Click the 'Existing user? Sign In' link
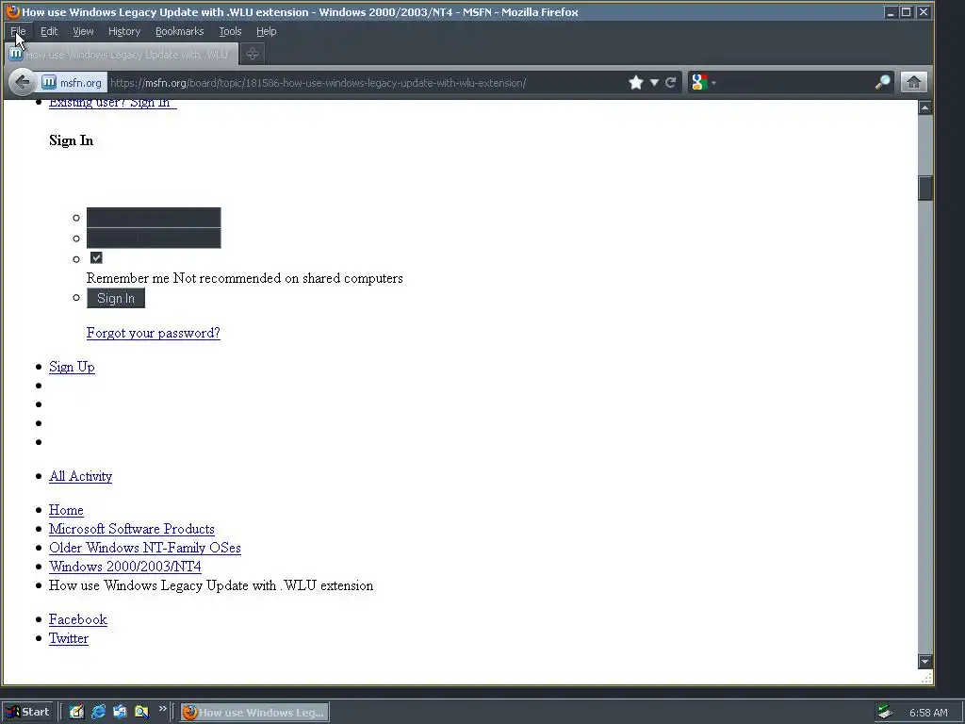 [x=112, y=103]
